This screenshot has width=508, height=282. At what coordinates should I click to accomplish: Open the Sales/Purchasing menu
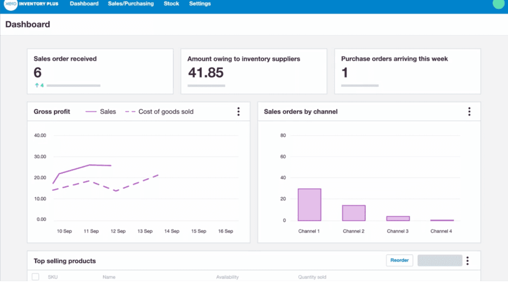pyautogui.click(x=130, y=4)
